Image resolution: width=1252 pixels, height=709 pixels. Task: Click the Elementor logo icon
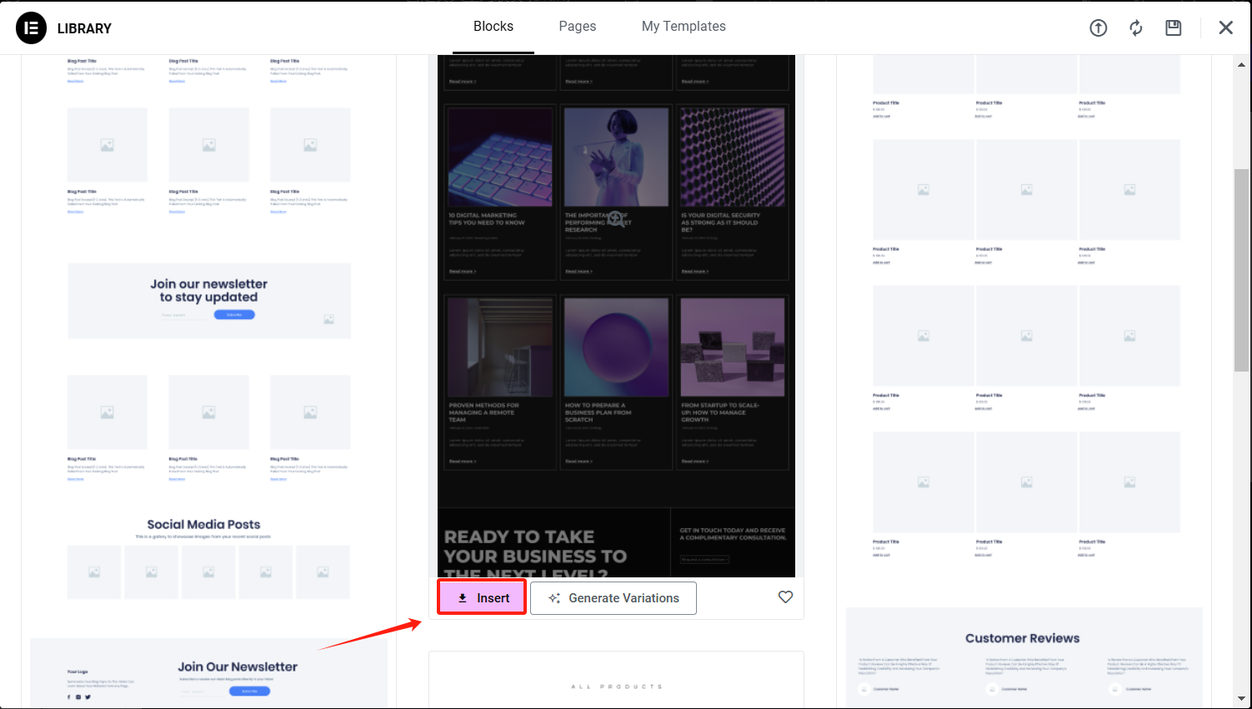point(31,27)
